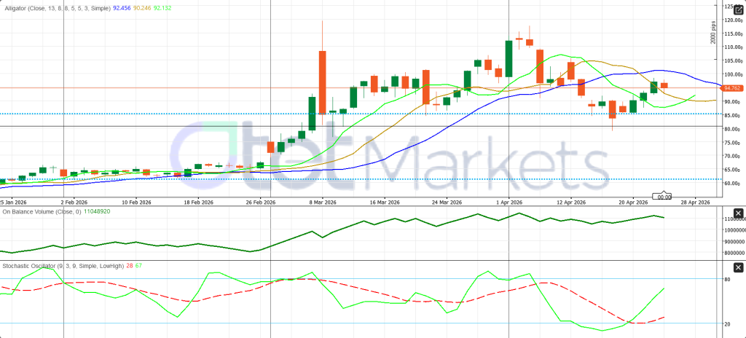Open the chart pop-out icon at top right
The width and height of the screenshot is (746, 338).
(738, 9)
